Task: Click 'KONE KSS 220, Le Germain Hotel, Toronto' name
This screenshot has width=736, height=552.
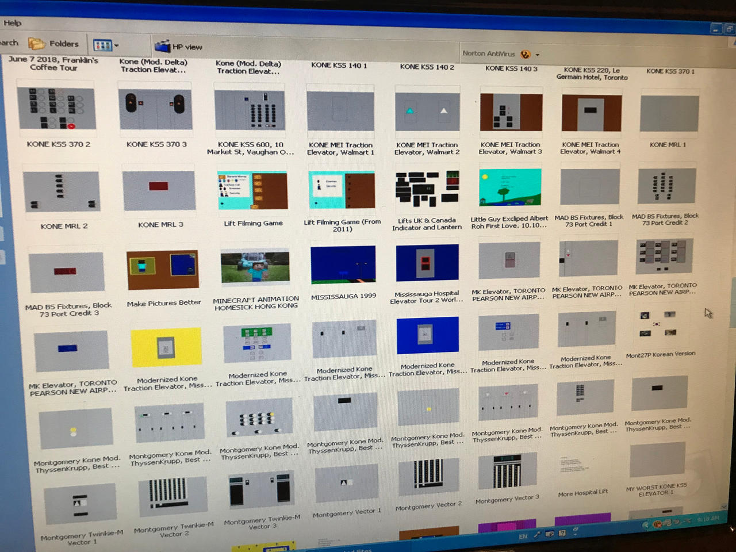Action: (592, 74)
